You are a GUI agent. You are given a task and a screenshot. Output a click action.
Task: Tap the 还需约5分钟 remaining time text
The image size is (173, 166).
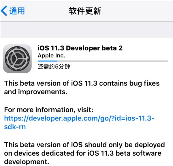coord(54,67)
